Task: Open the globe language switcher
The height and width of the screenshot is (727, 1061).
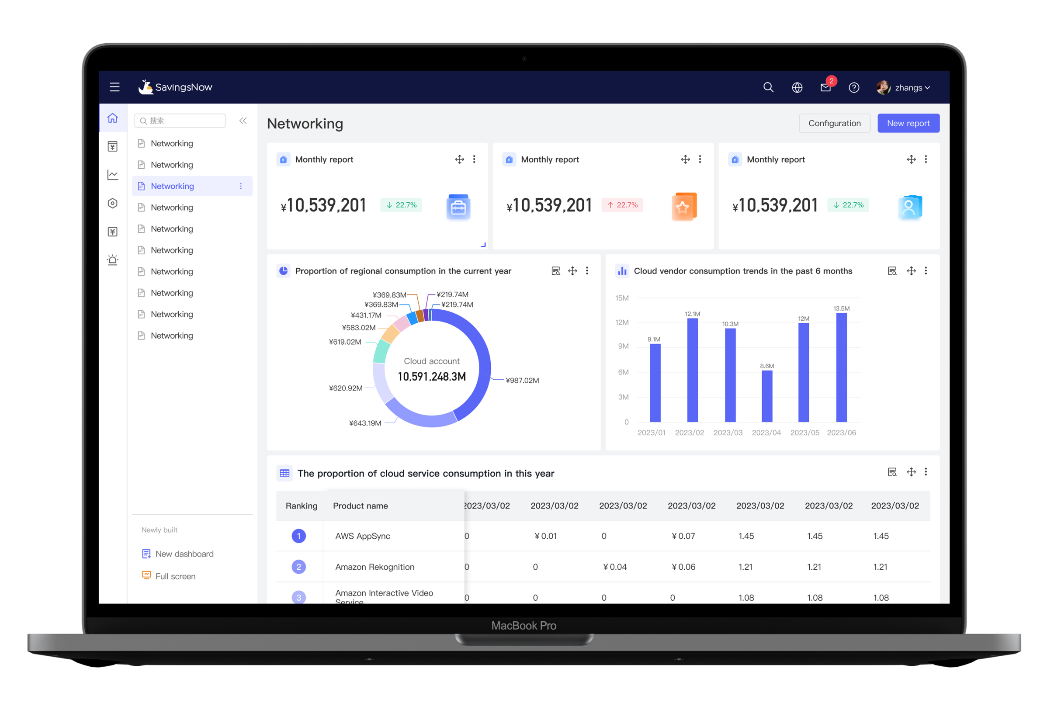Action: pyautogui.click(x=797, y=88)
